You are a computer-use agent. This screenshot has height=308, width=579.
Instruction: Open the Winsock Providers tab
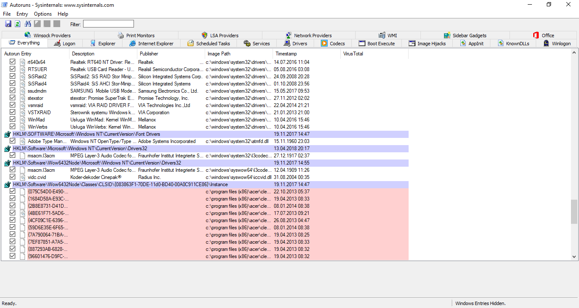48,35
